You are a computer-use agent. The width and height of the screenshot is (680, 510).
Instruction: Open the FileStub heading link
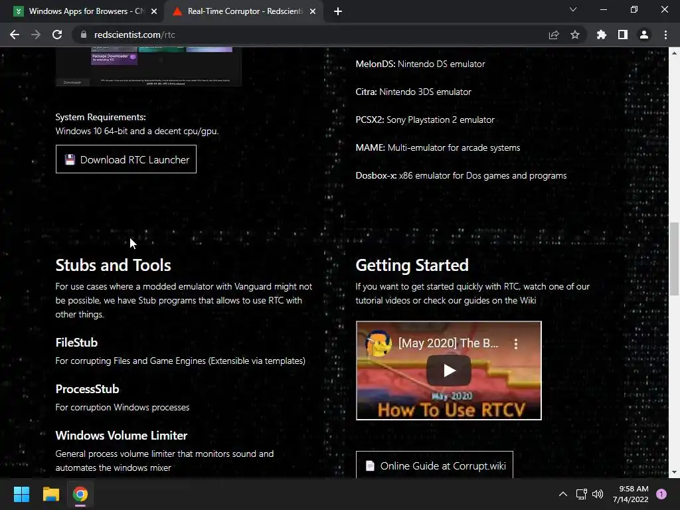point(76,343)
